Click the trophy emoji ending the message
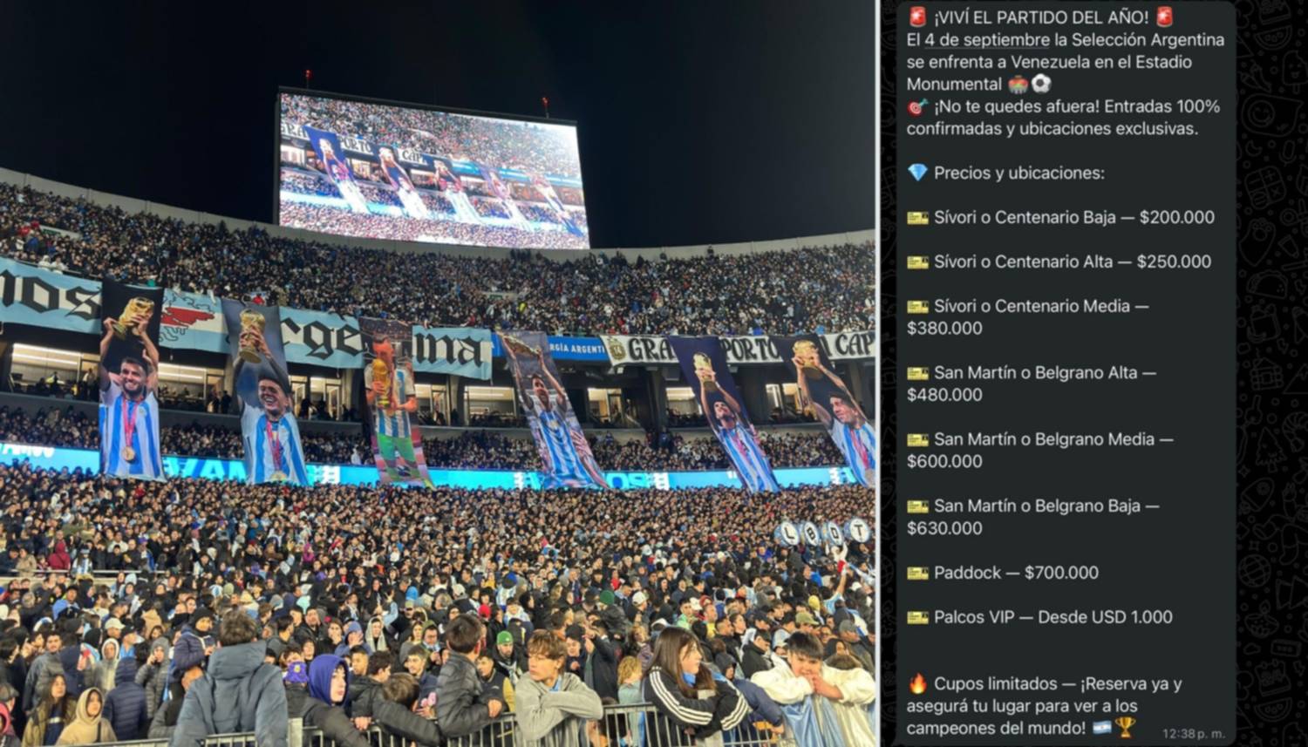This screenshot has height=747, width=1308. [x=1126, y=727]
